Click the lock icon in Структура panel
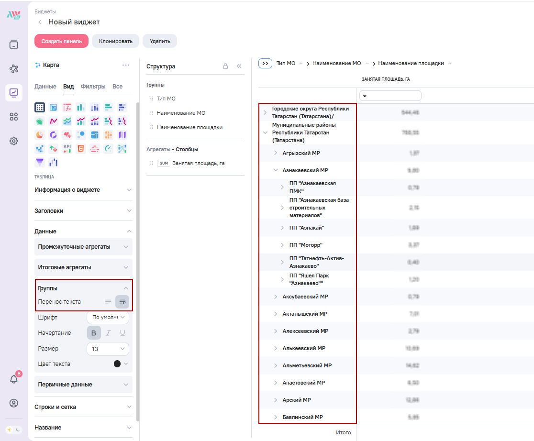 [225, 66]
